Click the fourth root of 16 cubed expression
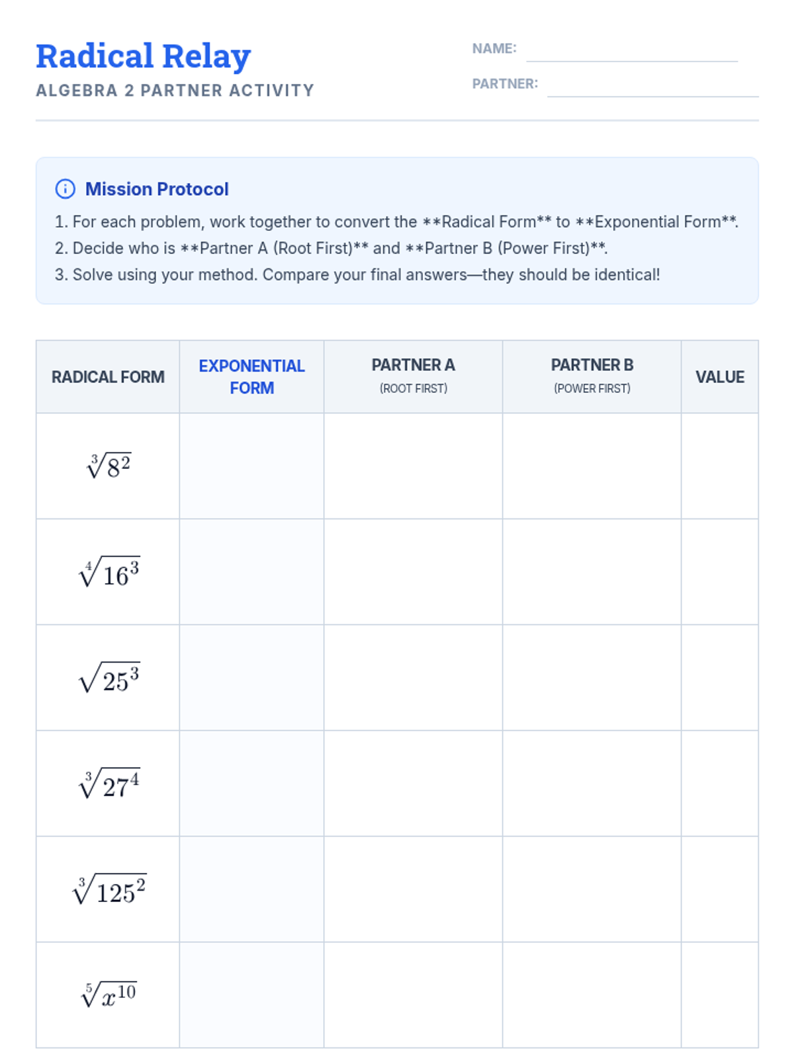 tap(109, 573)
